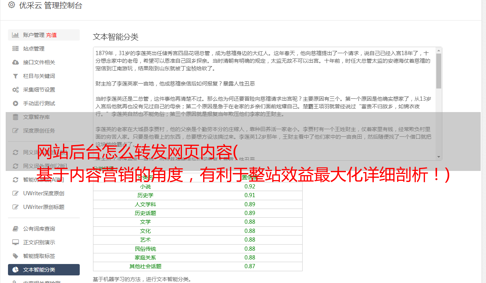
Task: Click the 文学 category cell
Action: point(145,222)
